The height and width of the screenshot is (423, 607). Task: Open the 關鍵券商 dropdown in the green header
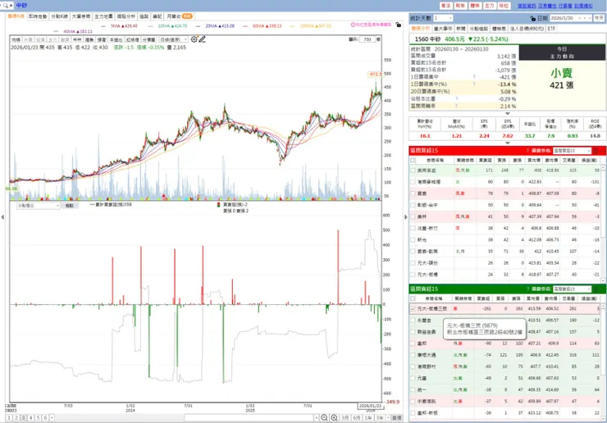tap(572, 289)
